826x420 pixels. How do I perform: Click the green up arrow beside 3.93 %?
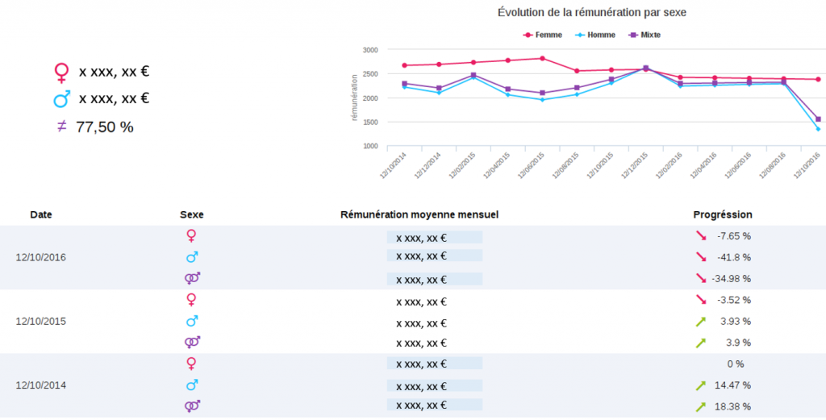point(701,322)
